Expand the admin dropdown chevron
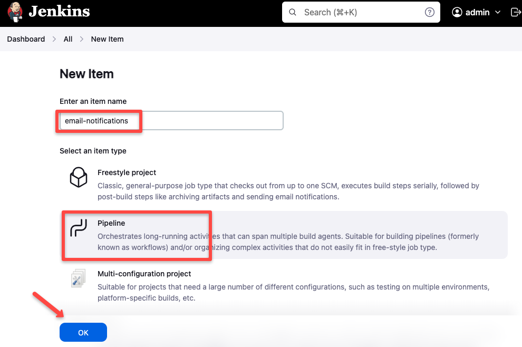This screenshot has height=347, width=522. coord(498,12)
